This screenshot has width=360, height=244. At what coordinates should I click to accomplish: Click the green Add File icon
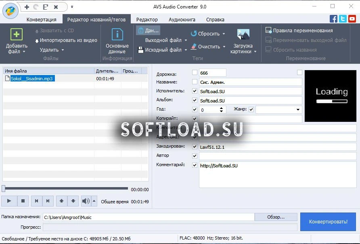(17, 34)
